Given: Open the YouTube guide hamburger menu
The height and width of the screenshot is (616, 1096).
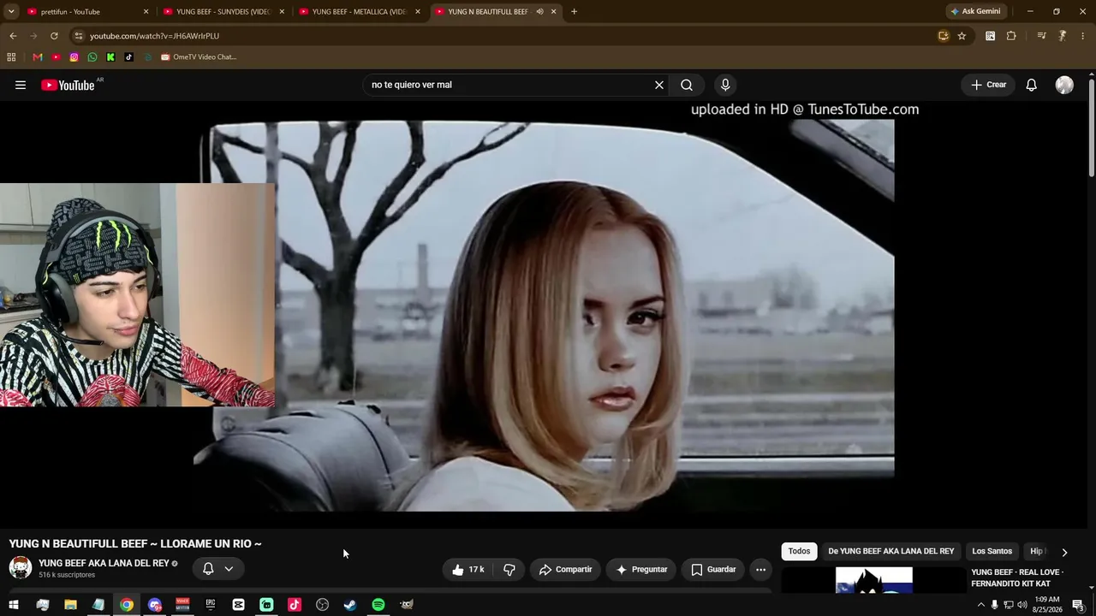Looking at the screenshot, I should [x=21, y=85].
